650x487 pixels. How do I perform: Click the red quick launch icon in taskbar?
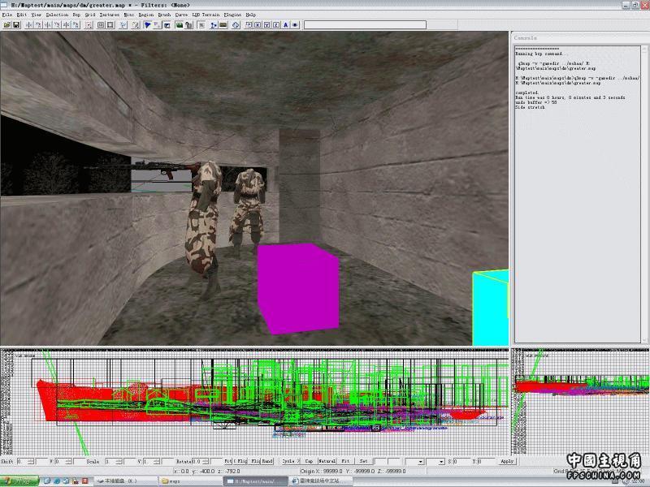pos(85,481)
